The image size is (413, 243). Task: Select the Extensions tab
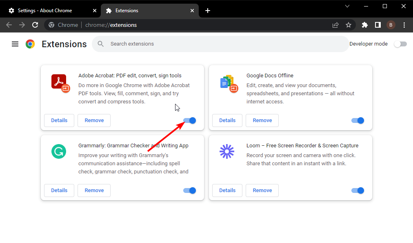pos(150,11)
